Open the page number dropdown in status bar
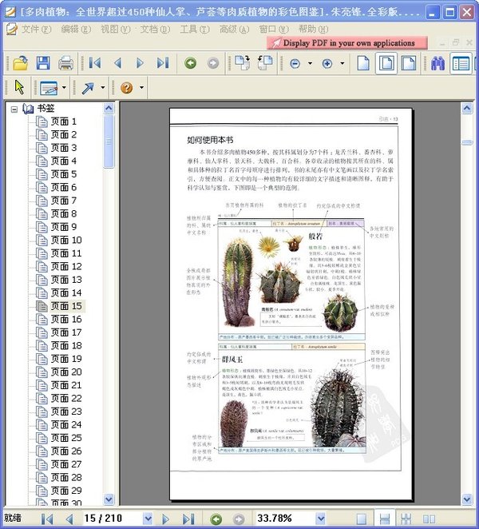This screenshot has width=479, height=529. pyautogui.click(x=146, y=519)
